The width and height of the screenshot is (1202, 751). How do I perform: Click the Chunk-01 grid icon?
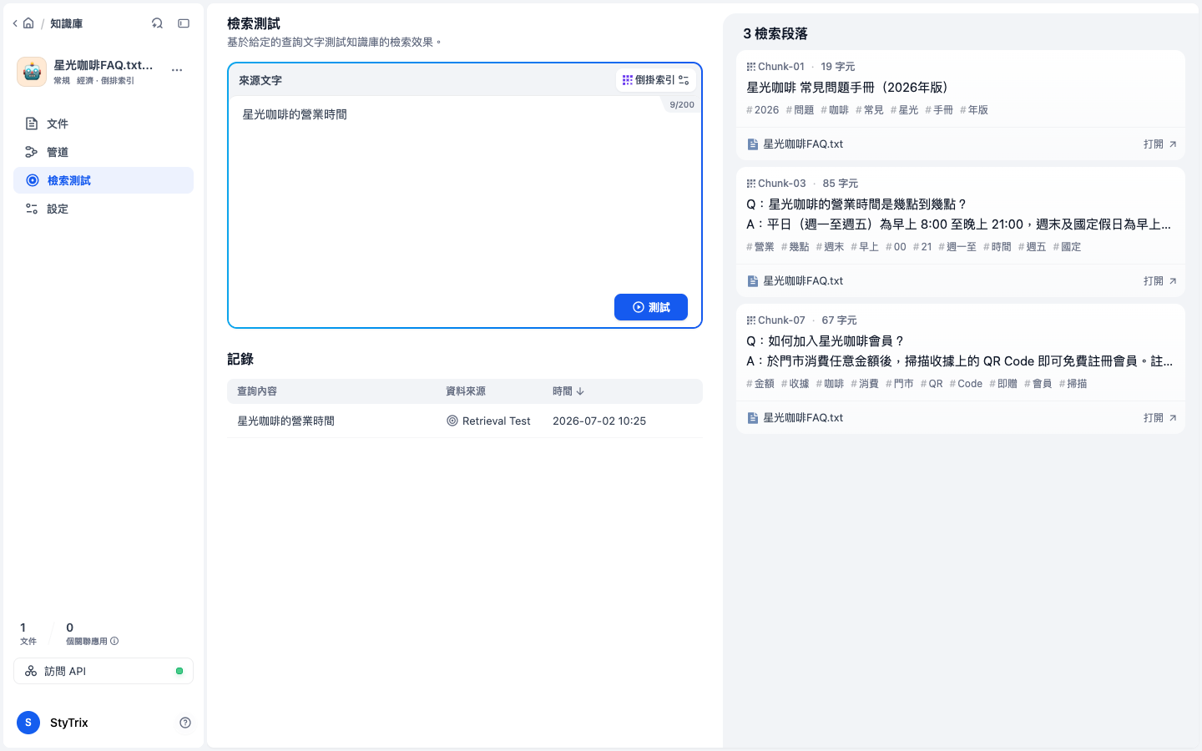(751, 67)
